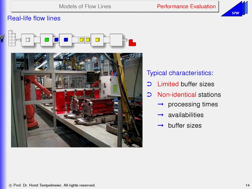Click the arrow before 'processing times'
The height and width of the screenshot is (189, 252).
[x=160, y=104]
